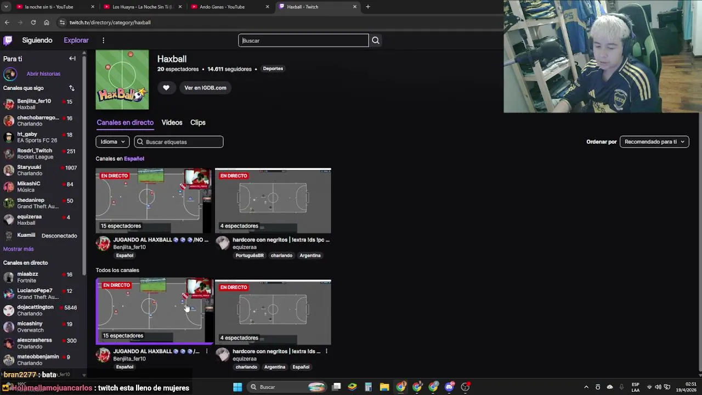Open miaabzz Fortnite channel

41,277
